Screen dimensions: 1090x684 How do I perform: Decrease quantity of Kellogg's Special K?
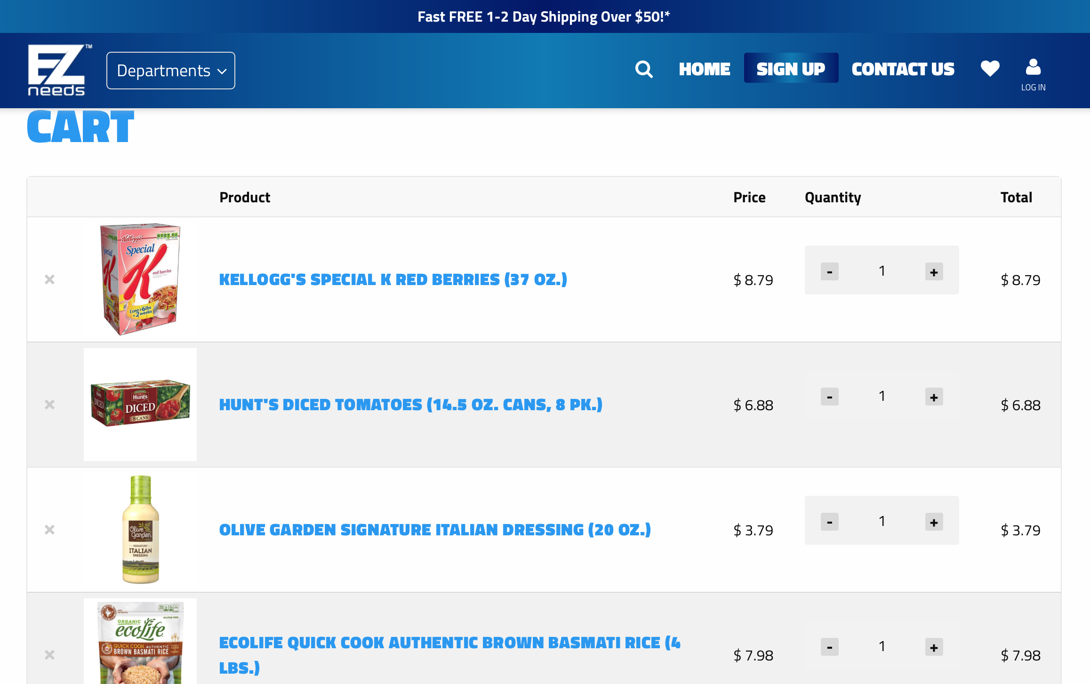tap(829, 271)
